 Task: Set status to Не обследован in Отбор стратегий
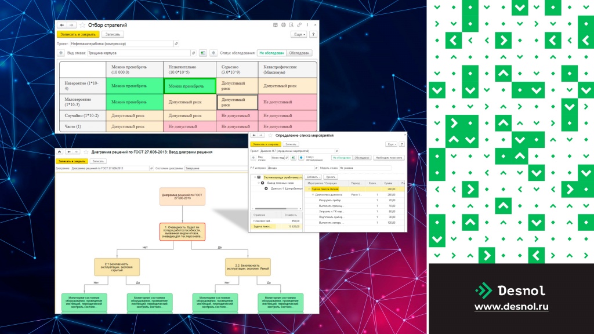pos(271,53)
